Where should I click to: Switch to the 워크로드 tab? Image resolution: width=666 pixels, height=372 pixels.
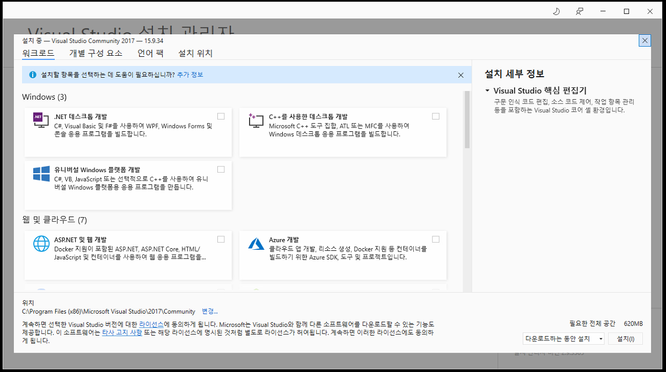38,53
